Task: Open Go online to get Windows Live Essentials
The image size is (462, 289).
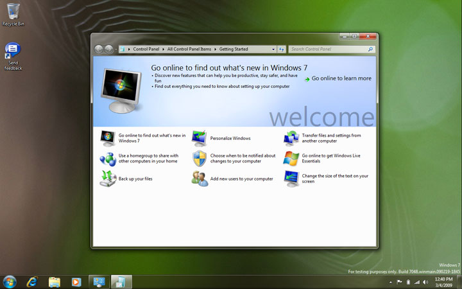Action: [x=331, y=159]
